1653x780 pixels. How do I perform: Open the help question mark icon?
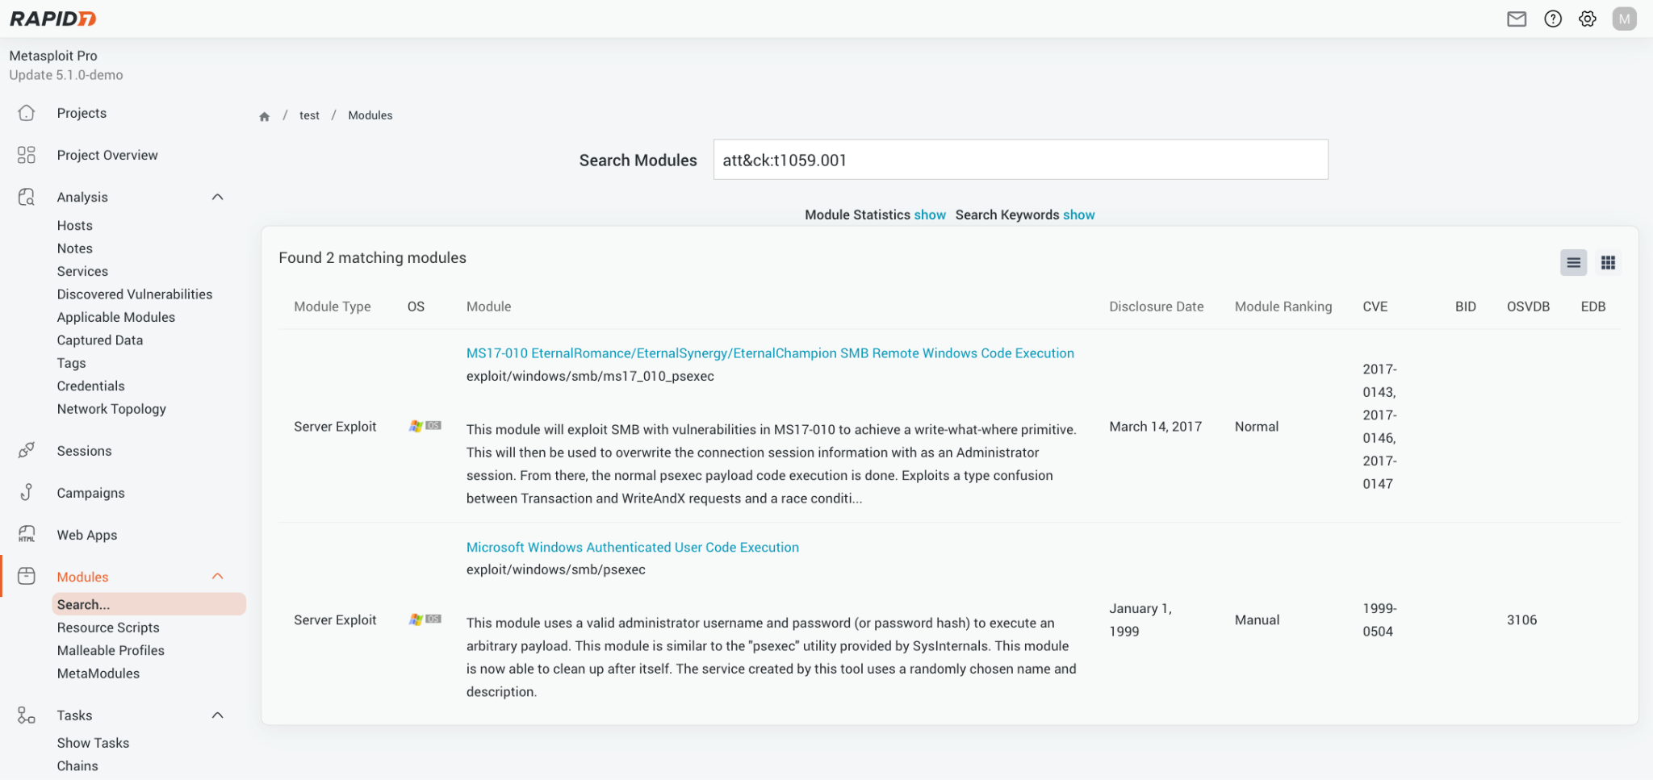click(1553, 19)
